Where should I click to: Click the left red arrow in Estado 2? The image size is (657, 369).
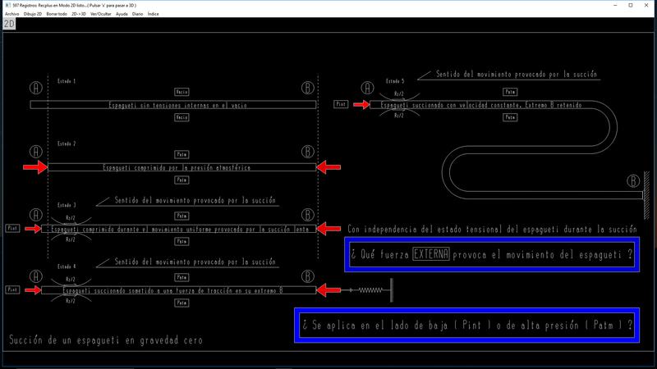point(37,167)
